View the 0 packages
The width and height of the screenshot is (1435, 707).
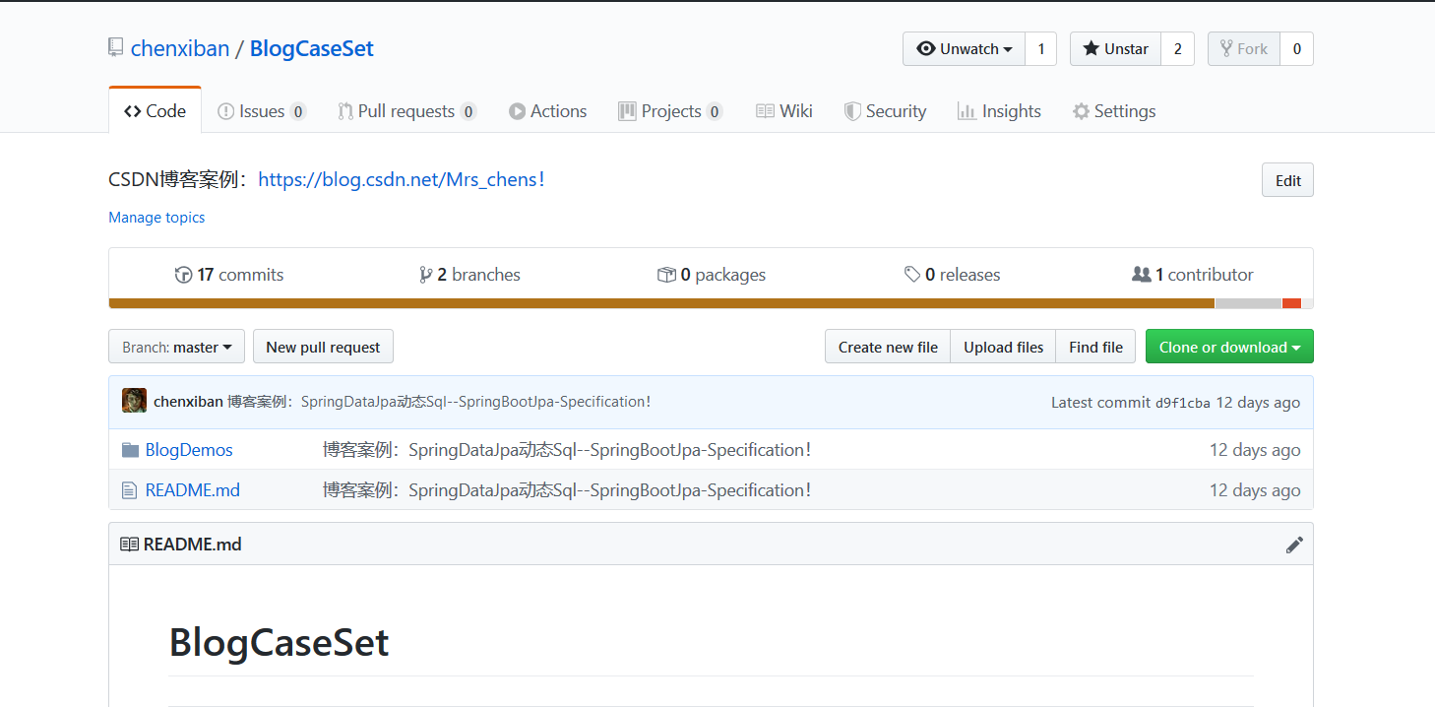pyautogui.click(x=712, y=275)
